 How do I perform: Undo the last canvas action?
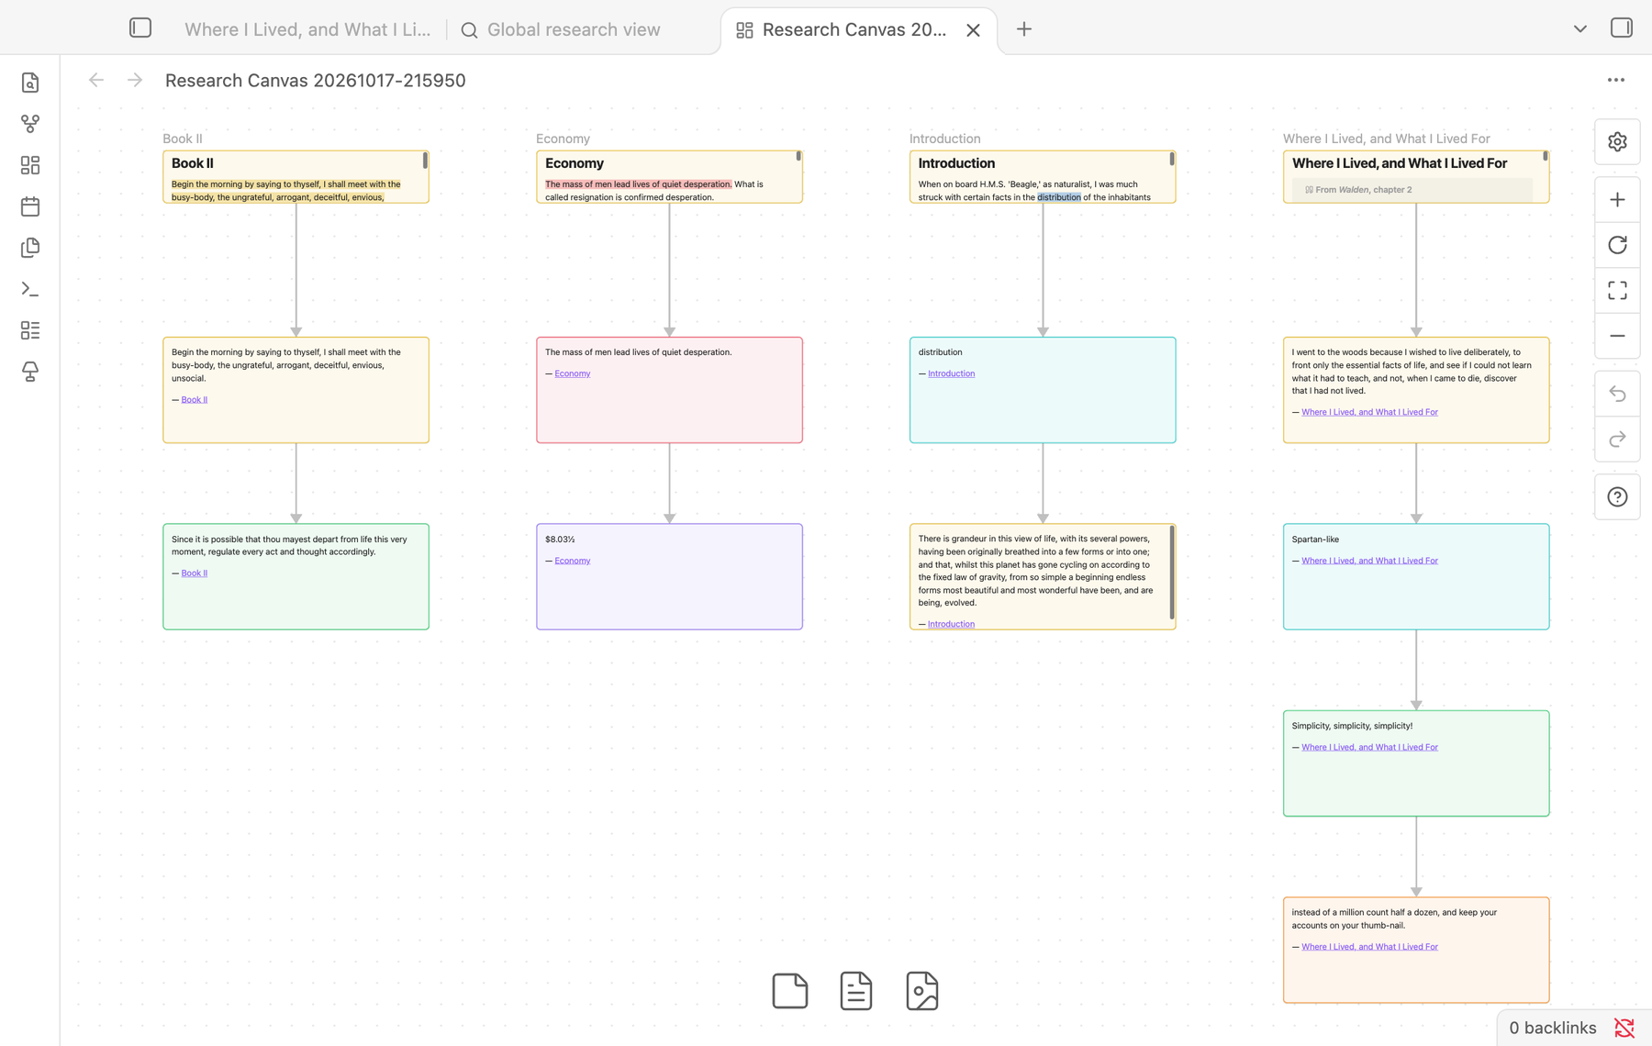point(1617,395)
